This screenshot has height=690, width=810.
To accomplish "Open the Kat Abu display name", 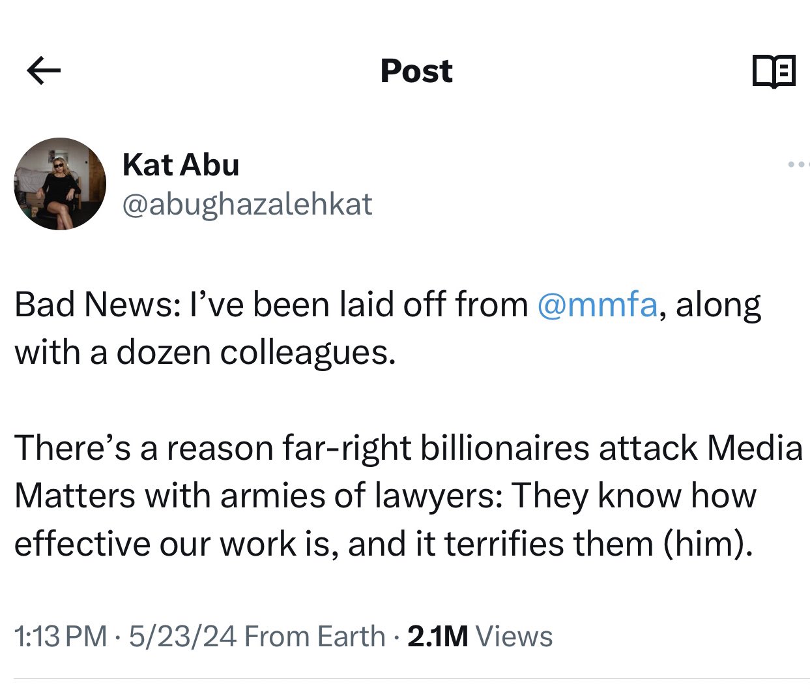I will (181, 164).
